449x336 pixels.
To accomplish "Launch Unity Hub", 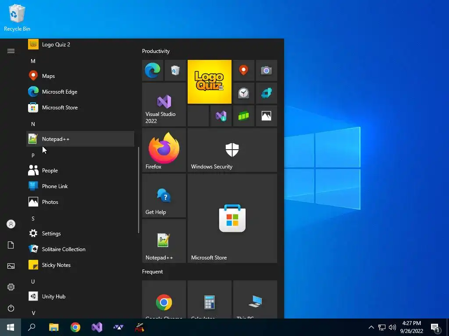I will click(x=80, y=297).
